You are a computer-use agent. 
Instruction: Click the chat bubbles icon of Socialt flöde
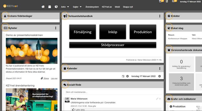click(65, 85)
